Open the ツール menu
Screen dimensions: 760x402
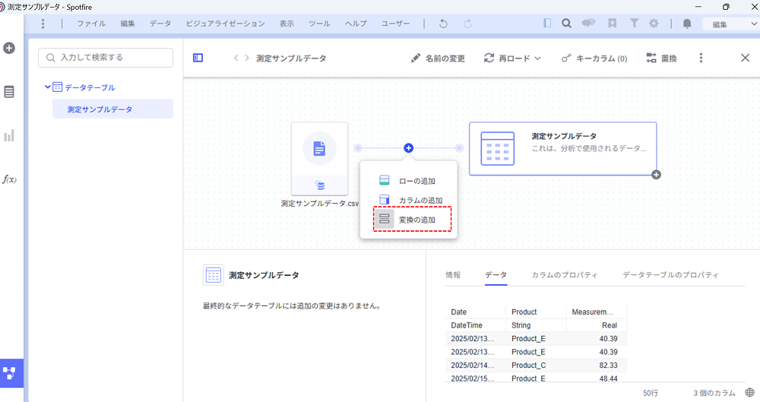click(x=319, y=24)
